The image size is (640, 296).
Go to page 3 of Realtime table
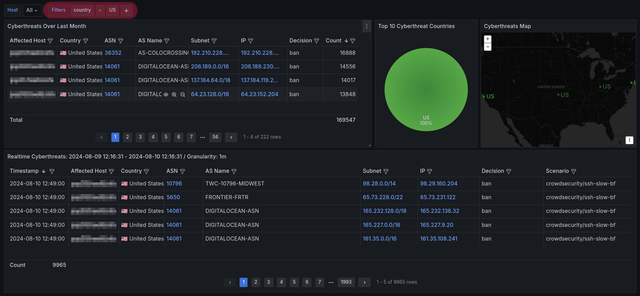pyautogui.click(x=269, y=282)
